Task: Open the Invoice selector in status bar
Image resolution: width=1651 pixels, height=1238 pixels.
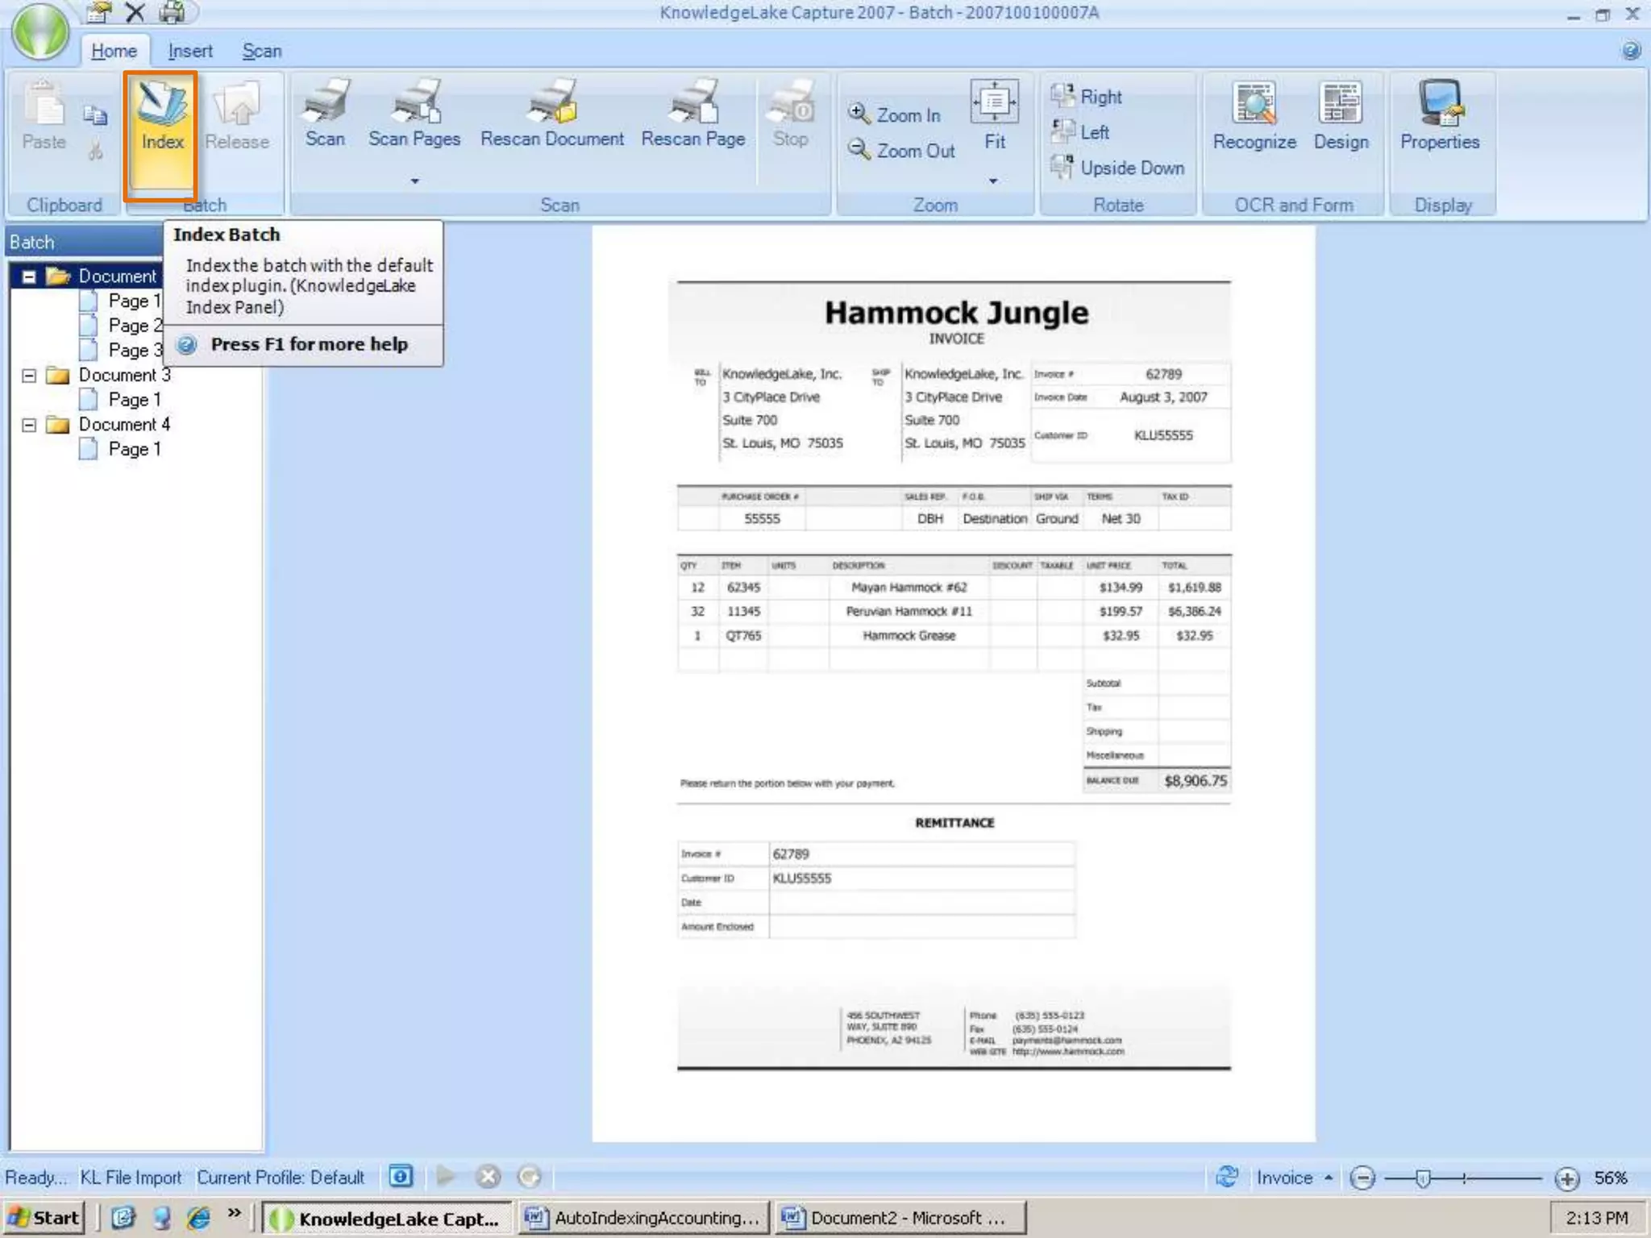Action: click(x=1294, y=1178)
